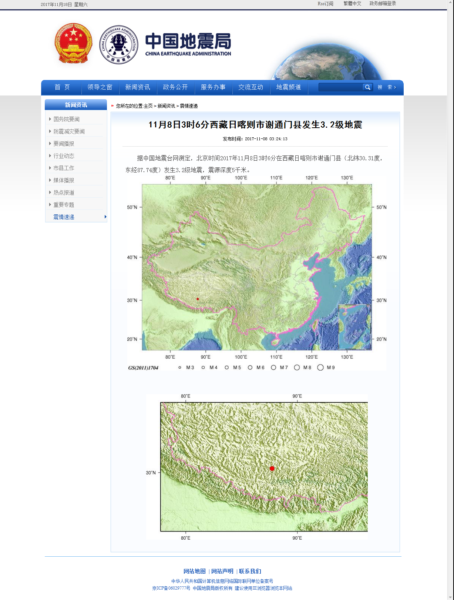Open the 网站地图 footer link
The height and width of the screenshot is (600, 454).
point(194,571)
